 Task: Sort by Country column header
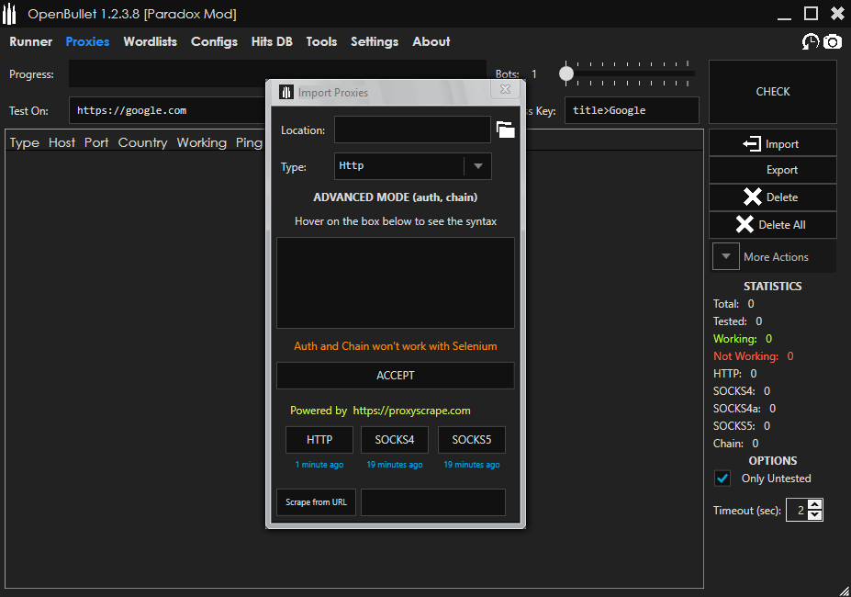click(x=142, y=142)
